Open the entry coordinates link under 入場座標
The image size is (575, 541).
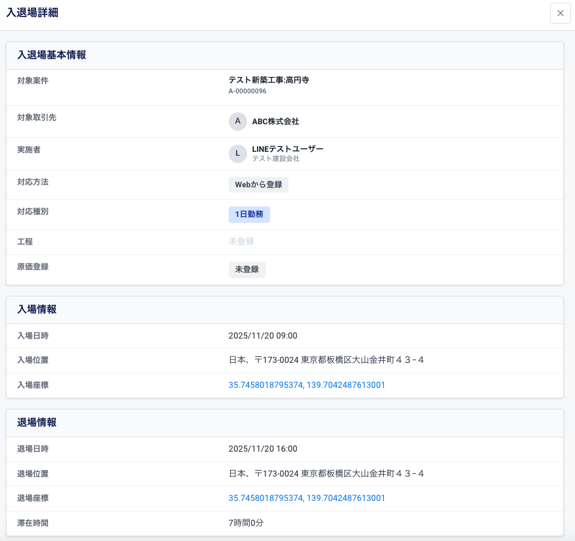click(x=307, y=385)
